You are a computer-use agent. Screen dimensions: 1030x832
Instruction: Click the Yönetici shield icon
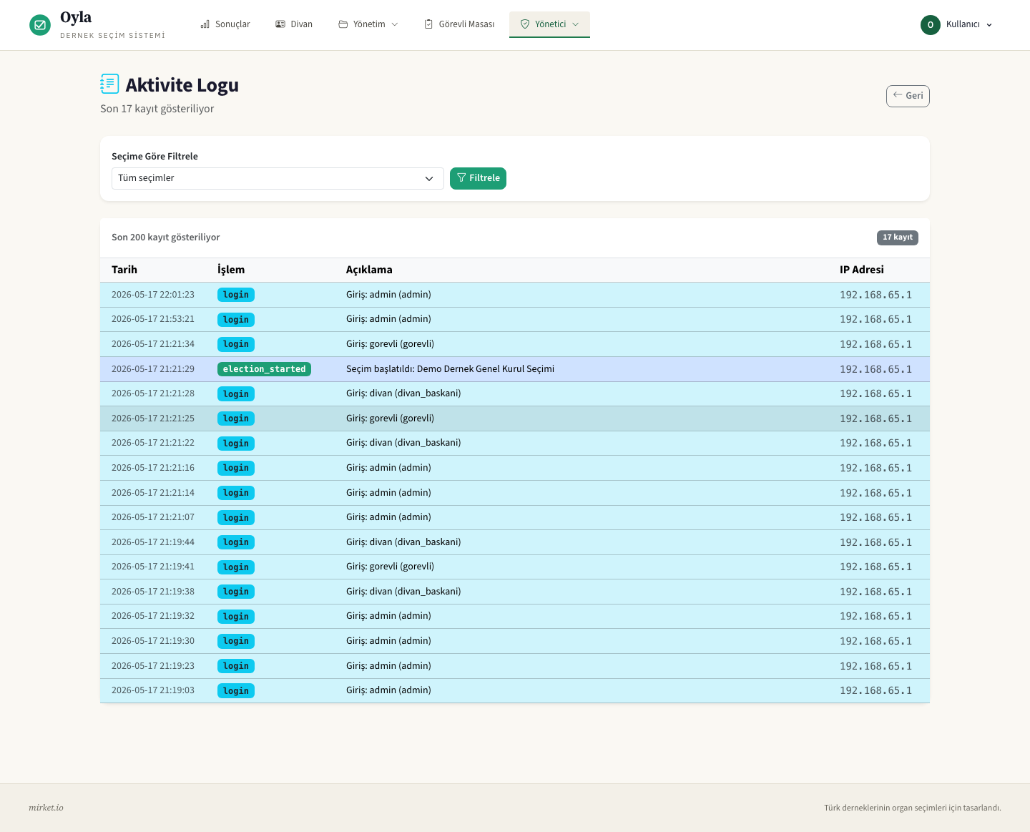pyautogui.click(x=525, y=24)
